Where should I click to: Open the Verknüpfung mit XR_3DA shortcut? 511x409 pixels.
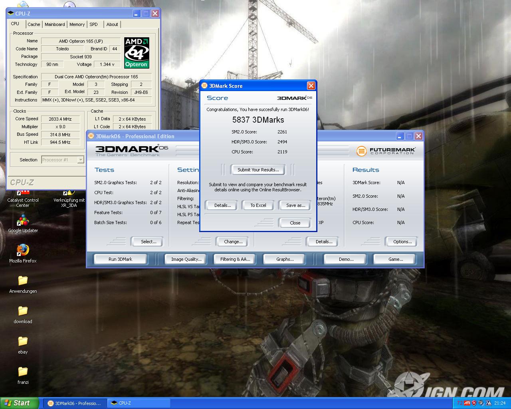[x=69, y=199]
